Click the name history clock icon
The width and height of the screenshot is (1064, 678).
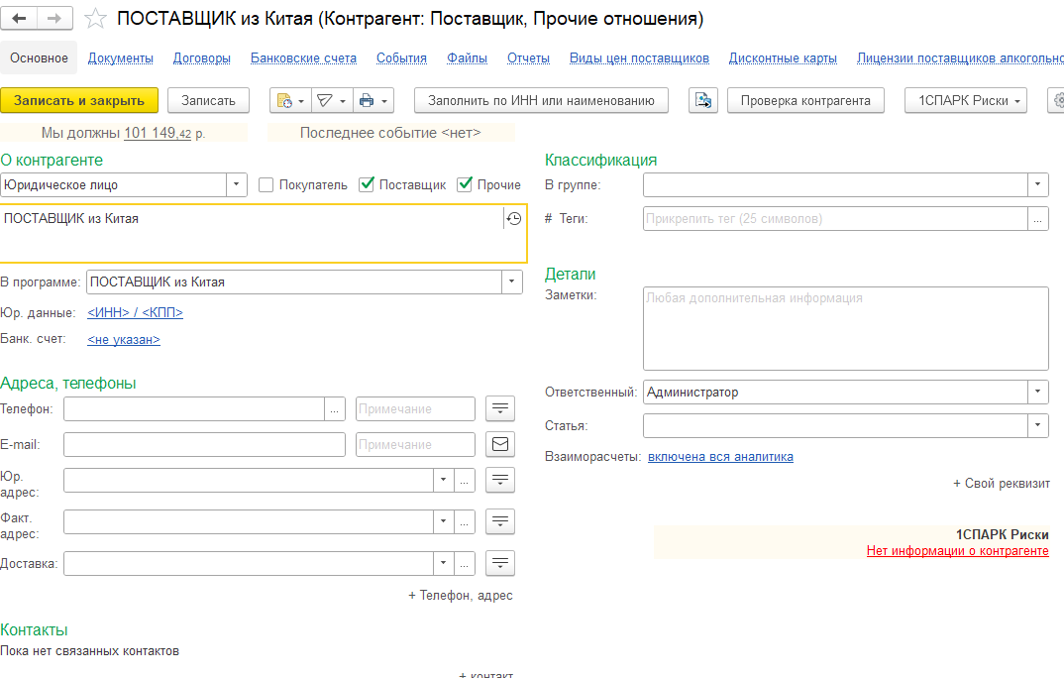[513, 219]
